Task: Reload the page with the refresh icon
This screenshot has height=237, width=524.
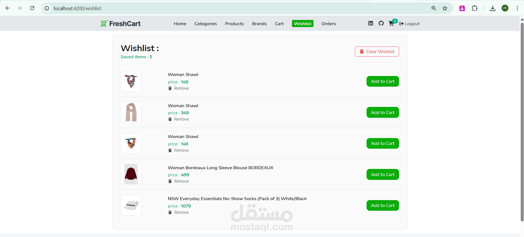Action: (x=32, y=8)
